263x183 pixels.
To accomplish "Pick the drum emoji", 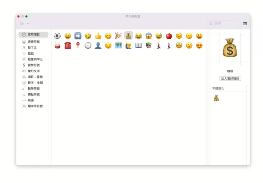I will point(57,45).
